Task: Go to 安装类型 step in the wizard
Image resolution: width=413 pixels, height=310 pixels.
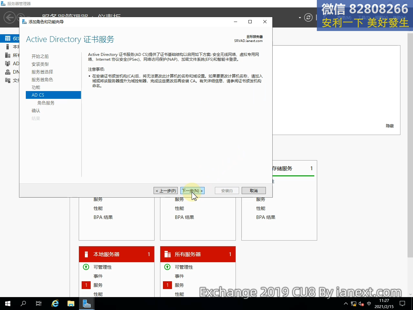Action: click(x=40, y=64)
